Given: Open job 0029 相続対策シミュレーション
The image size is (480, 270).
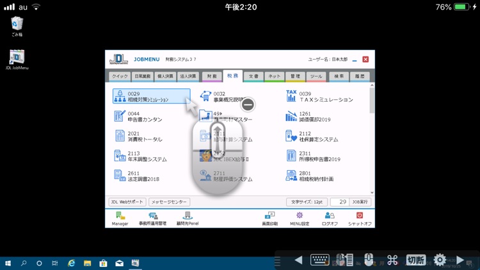Looking at the screenshot, I should click(x=151, y=96).
